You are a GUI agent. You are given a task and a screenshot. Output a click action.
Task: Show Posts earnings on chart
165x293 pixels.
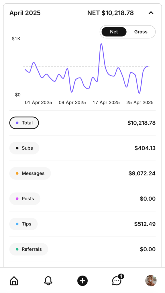[25, 199]
